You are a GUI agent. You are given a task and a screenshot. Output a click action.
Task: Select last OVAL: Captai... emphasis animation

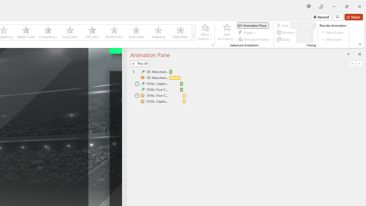click(x=157, y=102)
